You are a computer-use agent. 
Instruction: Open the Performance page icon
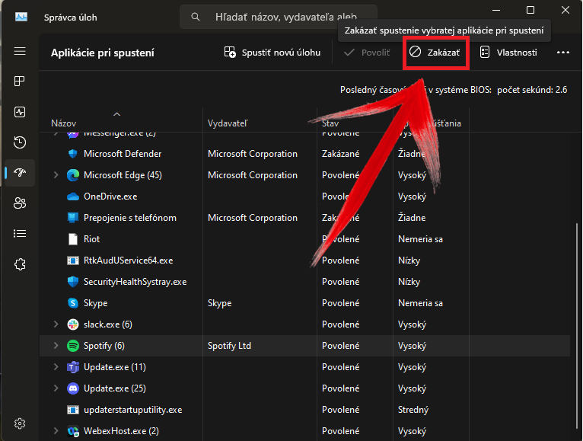[x=20, y=112]
